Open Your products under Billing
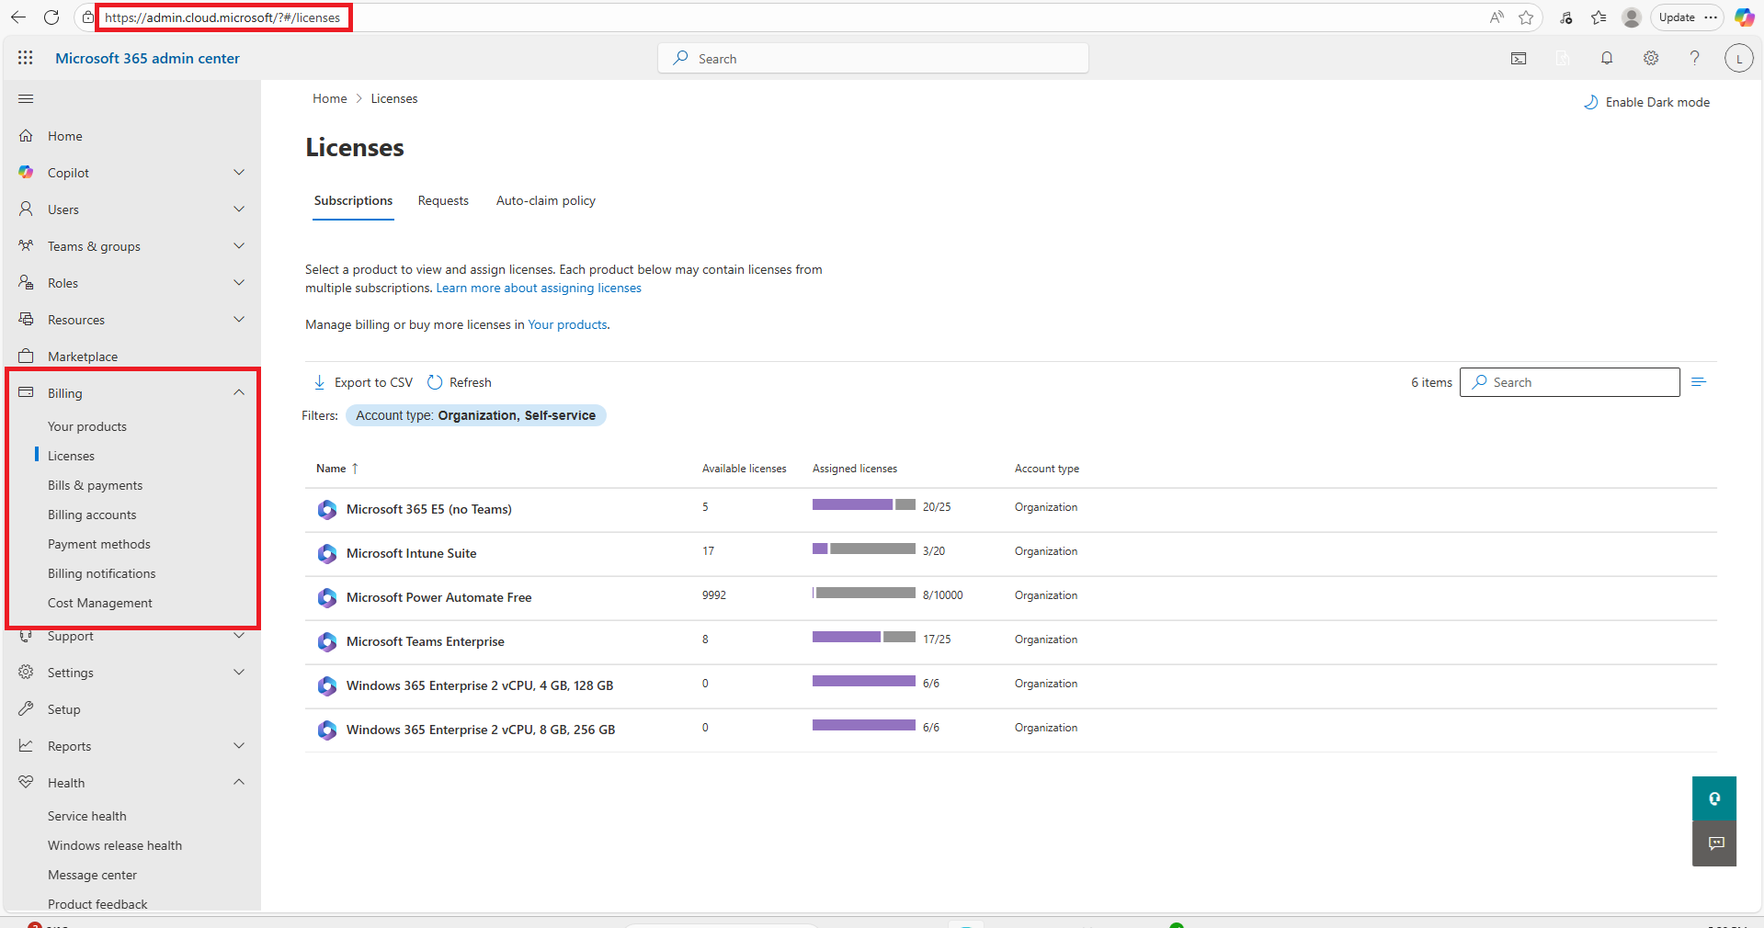The image size is (1764, 928). point(87,426)
